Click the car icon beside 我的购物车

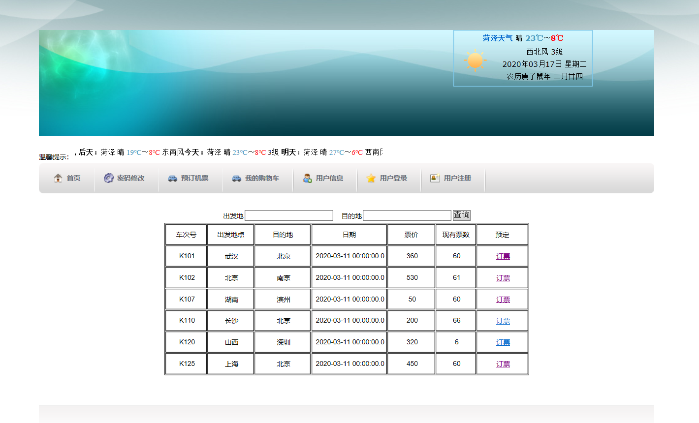[x=237, y=178]
